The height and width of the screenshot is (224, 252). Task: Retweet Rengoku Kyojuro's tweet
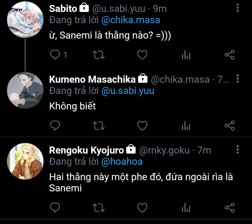[x=98, y=208]
